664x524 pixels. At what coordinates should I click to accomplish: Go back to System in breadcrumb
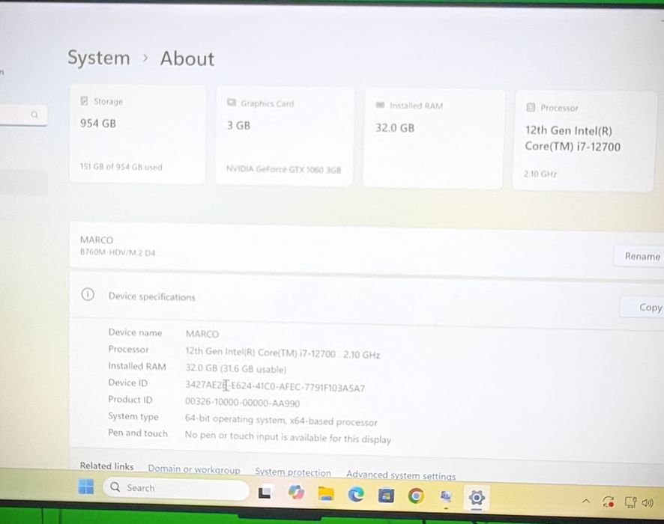tap(99, 57)
